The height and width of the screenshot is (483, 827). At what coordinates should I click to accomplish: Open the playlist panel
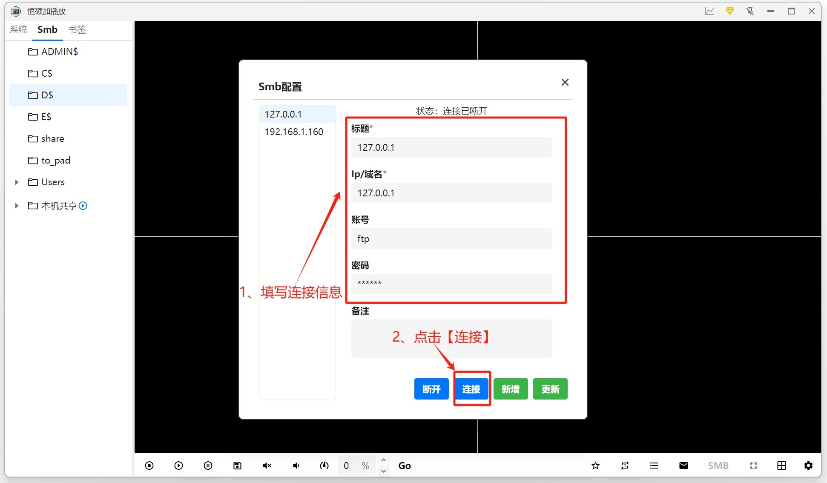pos(654,466)
